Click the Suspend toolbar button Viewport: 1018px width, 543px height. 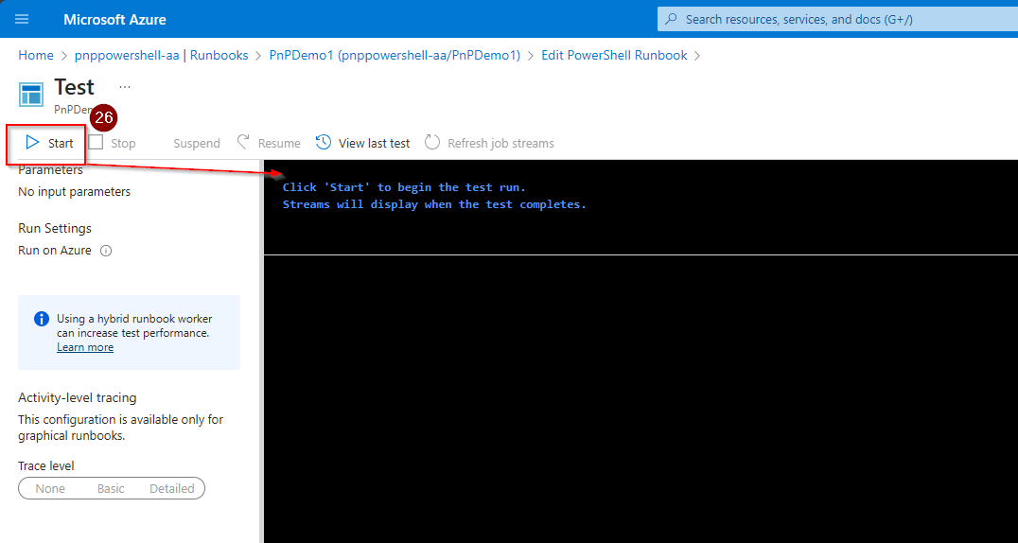pyautogui.click(x=196, y=144)
